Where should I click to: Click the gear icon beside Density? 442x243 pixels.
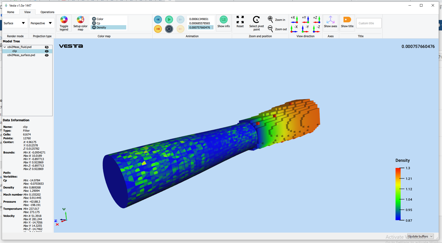click(94, 27)
